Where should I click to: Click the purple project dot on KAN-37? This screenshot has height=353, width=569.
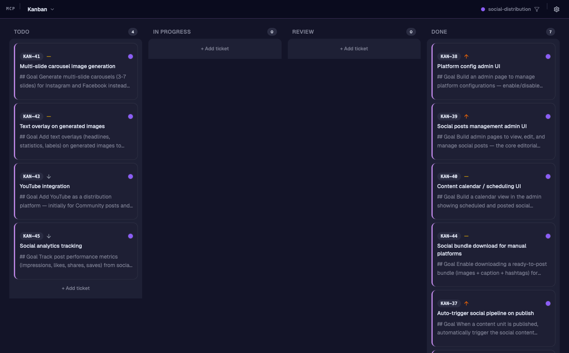[548, 303]
